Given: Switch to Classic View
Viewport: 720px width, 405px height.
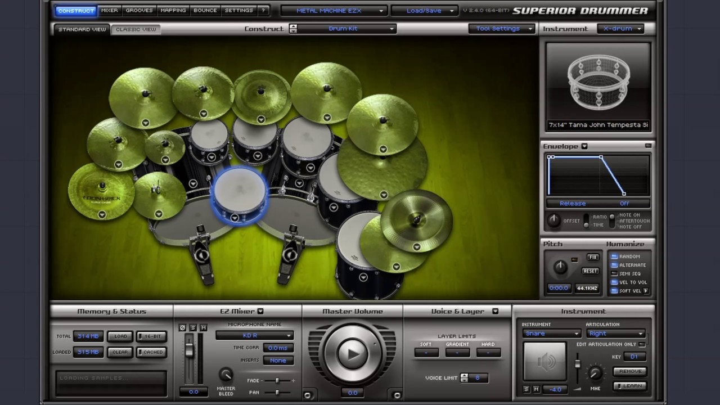Looking at the screenshot, I should point(136,29).
